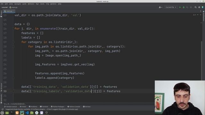Click the fold-end marker on line 27
Image resolution: width=205 pixels, height=115 pixels.
[x=13, y=78]
